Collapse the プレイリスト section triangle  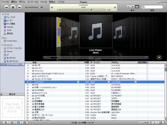[x=2, y=45]
